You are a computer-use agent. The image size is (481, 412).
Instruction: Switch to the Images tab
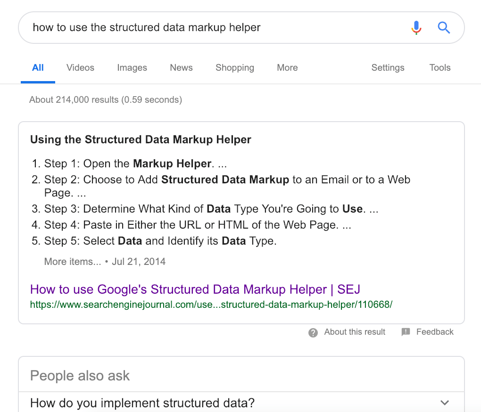click(x=132, y=68)
